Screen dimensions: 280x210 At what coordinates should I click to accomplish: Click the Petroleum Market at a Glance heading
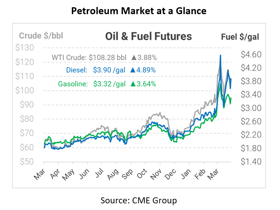[139, 11]
